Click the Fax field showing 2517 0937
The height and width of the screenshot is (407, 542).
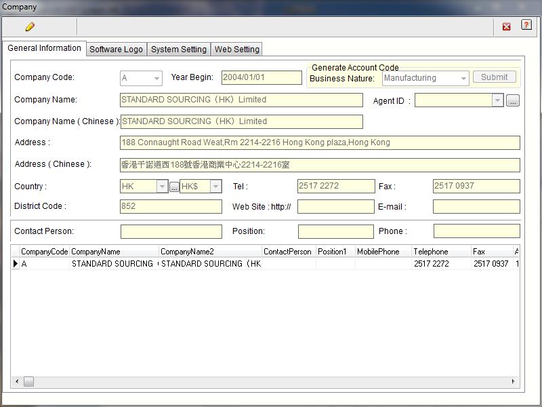pyautogui.click(x=476, y=186)
